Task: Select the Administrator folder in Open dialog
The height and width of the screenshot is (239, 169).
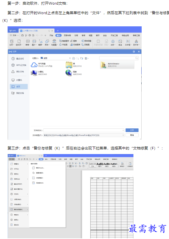Action: [x=117, y=65]
